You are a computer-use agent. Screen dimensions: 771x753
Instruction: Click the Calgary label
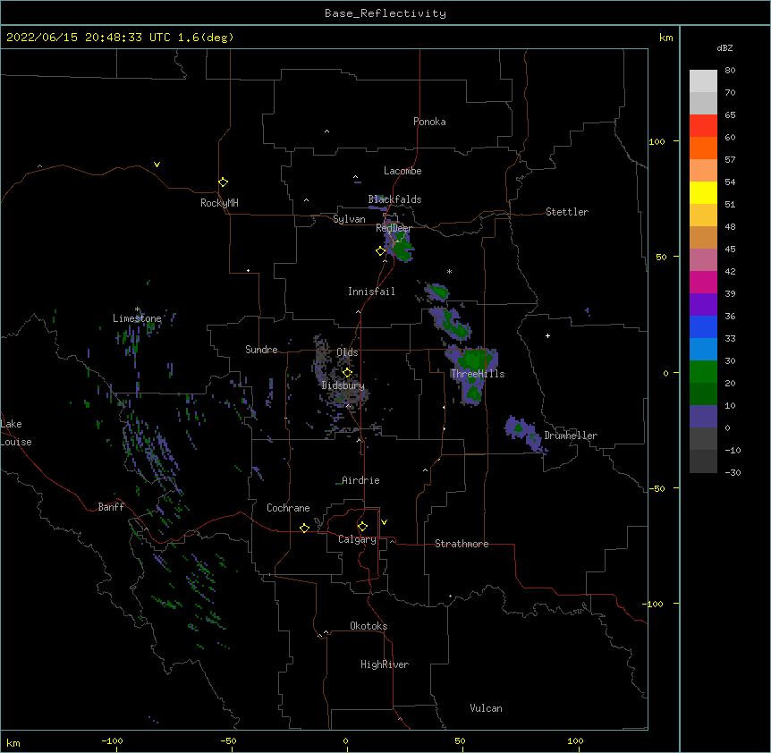[x=358, y=539]
